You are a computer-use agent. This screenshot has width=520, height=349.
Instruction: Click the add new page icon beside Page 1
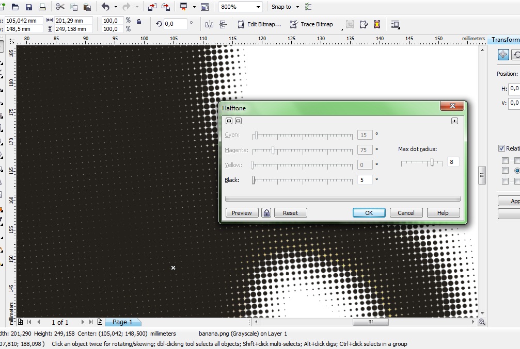point(100,322)
